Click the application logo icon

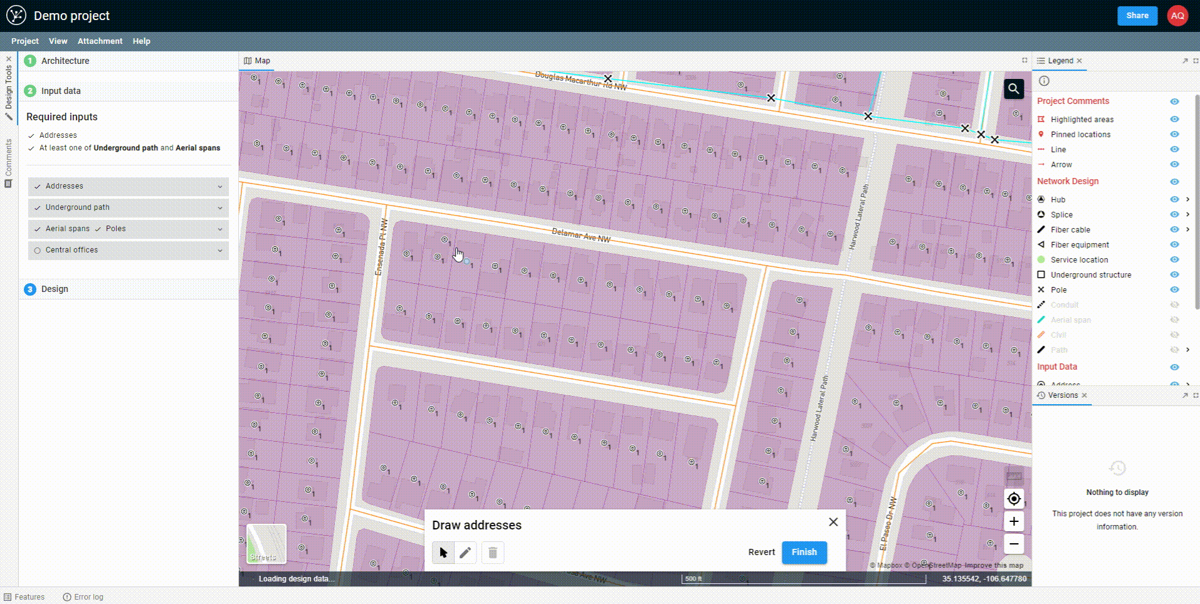[x=16, y=16]
